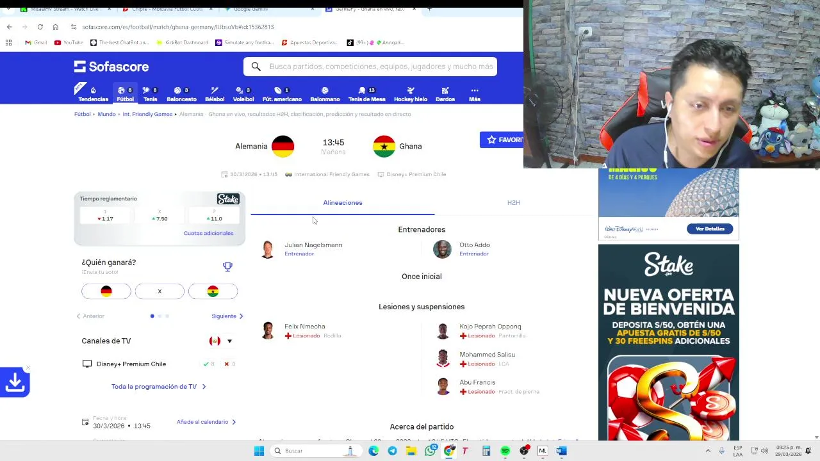Open the Canales de TV country dropdown

pyautogui.click(x=221, y=341)
